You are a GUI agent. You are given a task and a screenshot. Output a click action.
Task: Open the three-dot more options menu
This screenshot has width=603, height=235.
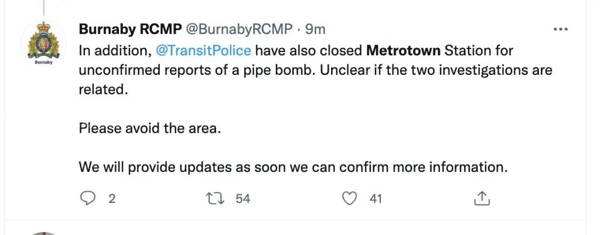point(559,28)
